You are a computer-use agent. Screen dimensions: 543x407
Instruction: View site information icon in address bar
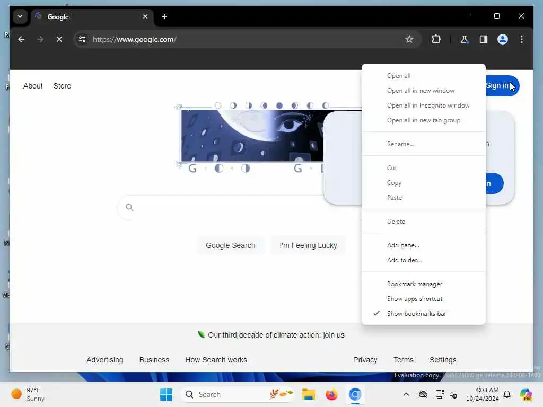point(82,39)
